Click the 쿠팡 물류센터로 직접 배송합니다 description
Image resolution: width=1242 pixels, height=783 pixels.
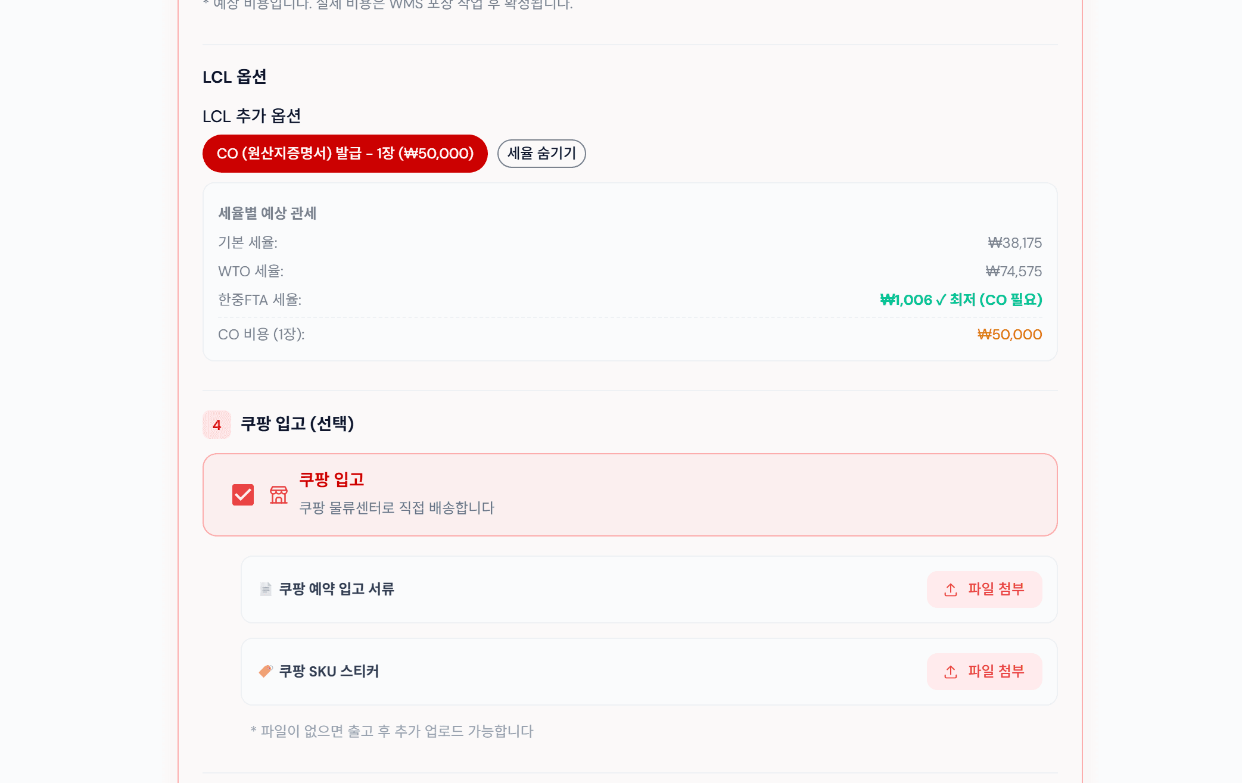pyautogui.click(x=397, y=508)
